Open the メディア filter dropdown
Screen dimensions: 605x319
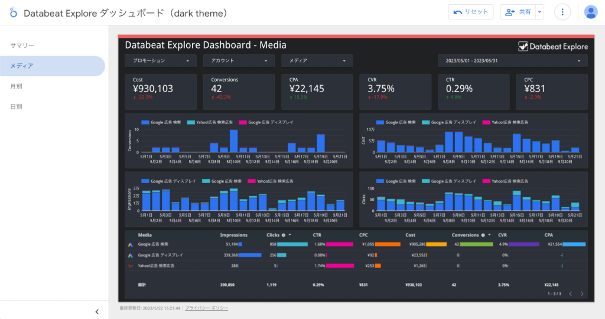tap(317, 61)
